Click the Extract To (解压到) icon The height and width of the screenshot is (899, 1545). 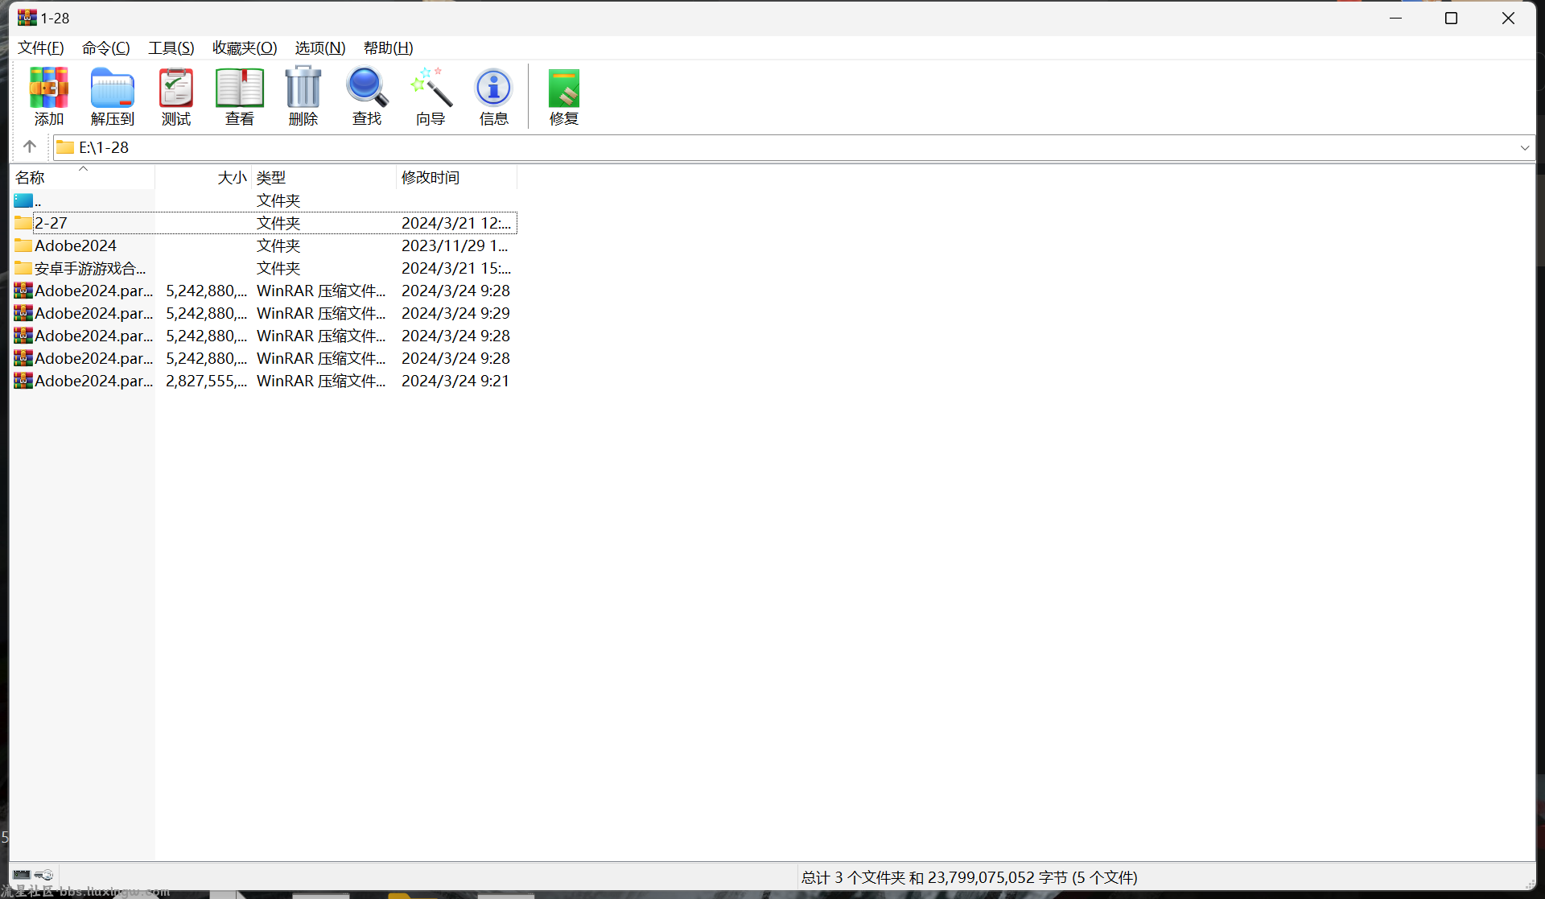[113, 88]
